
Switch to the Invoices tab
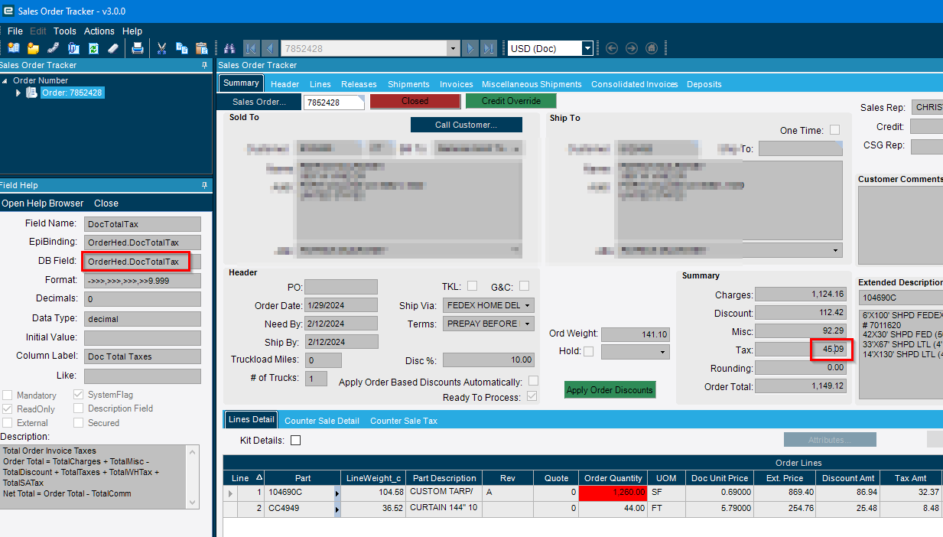(457, 84)
